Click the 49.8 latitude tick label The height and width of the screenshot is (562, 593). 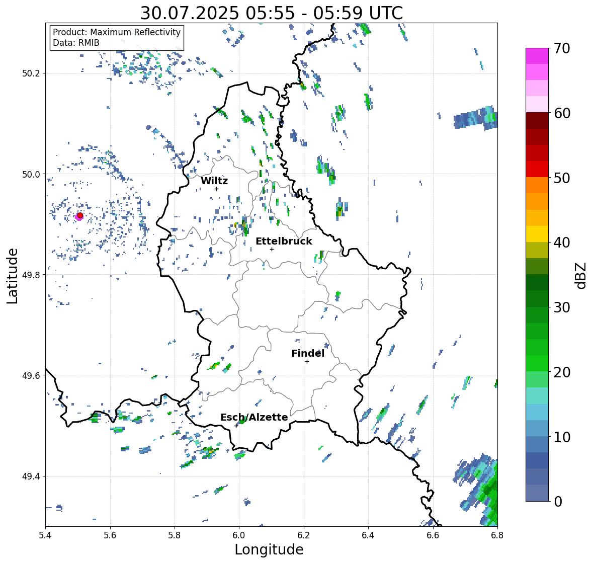31,275
